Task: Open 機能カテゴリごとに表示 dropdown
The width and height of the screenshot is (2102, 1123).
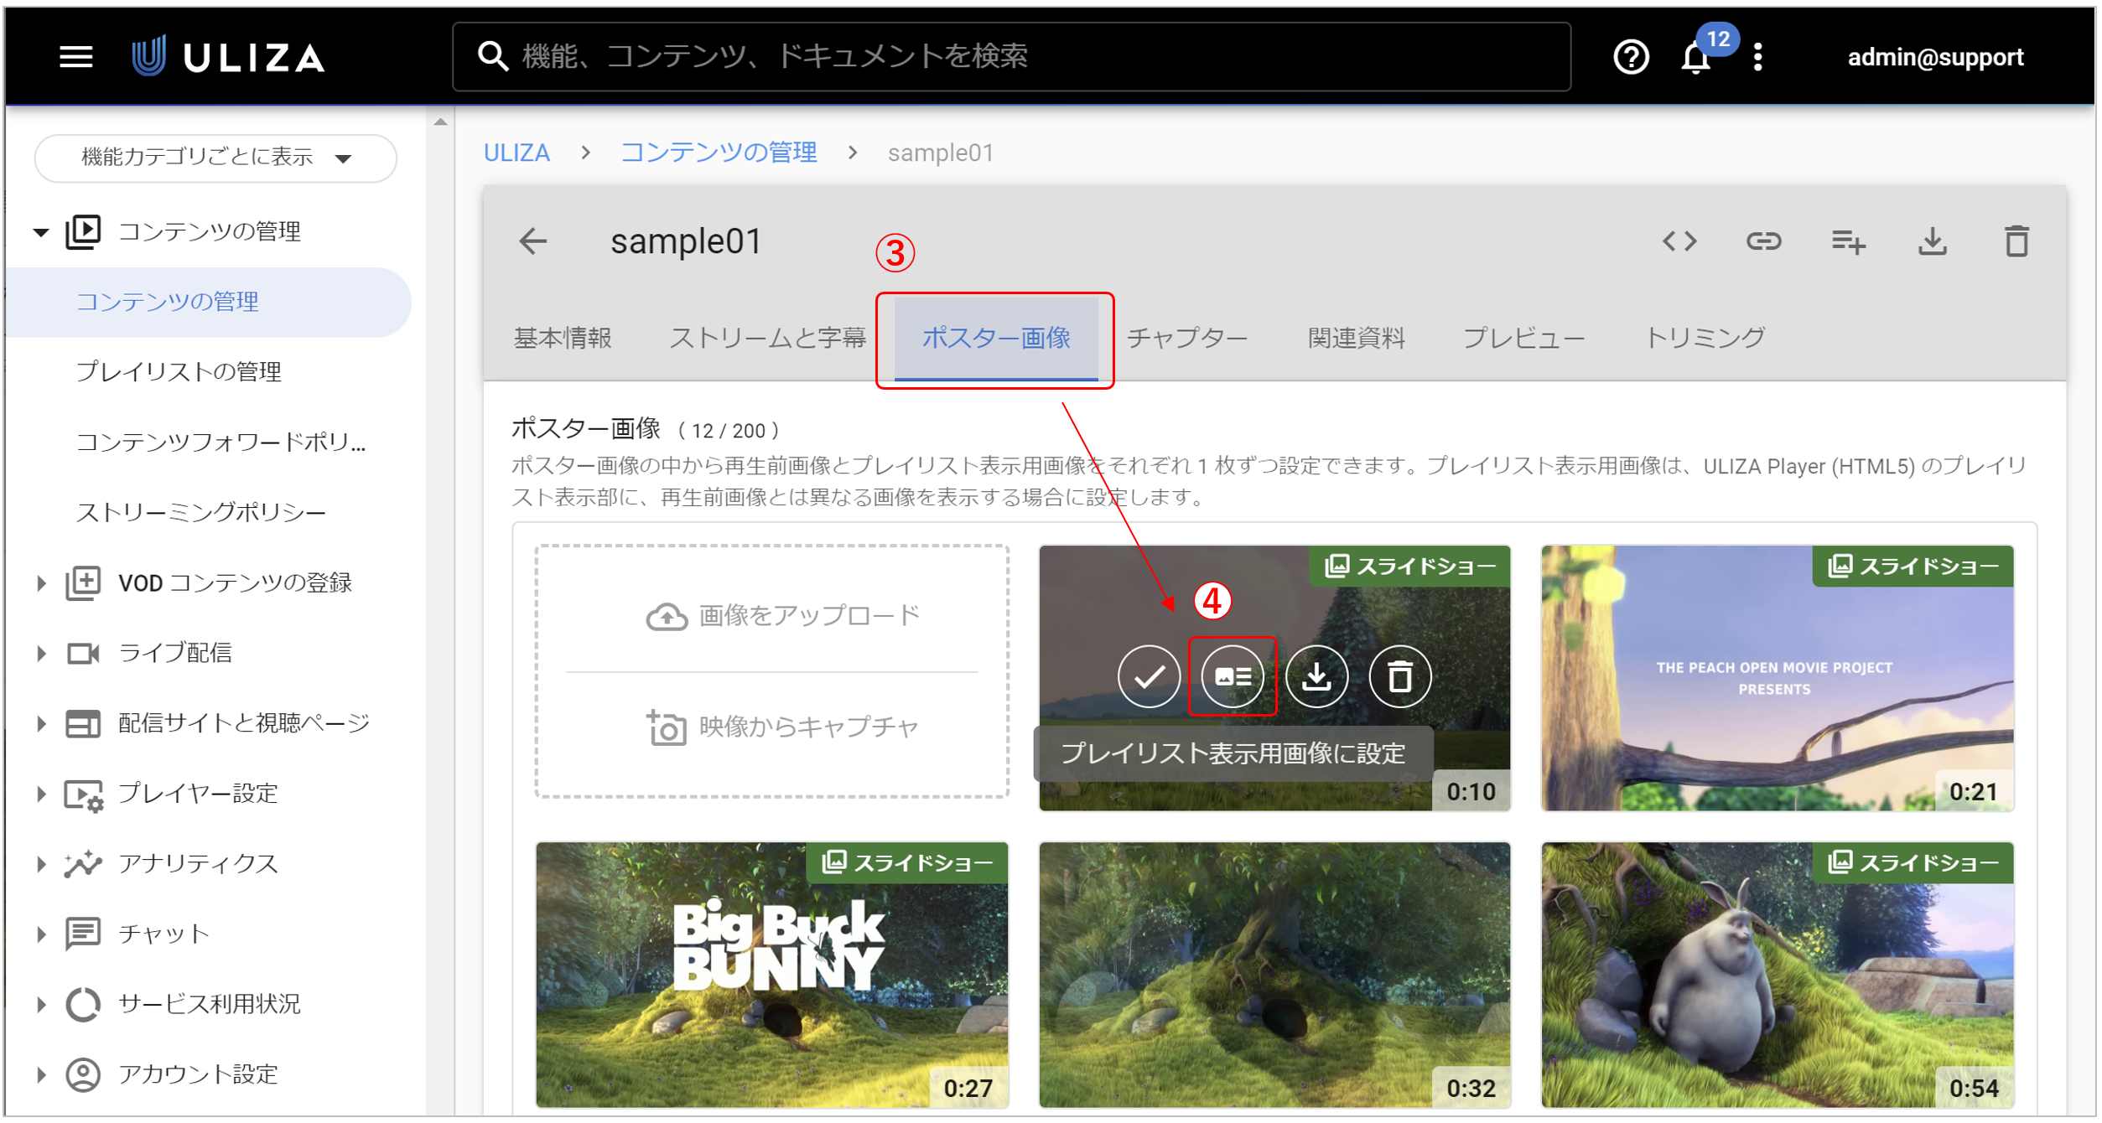Action: click(215, 158)
